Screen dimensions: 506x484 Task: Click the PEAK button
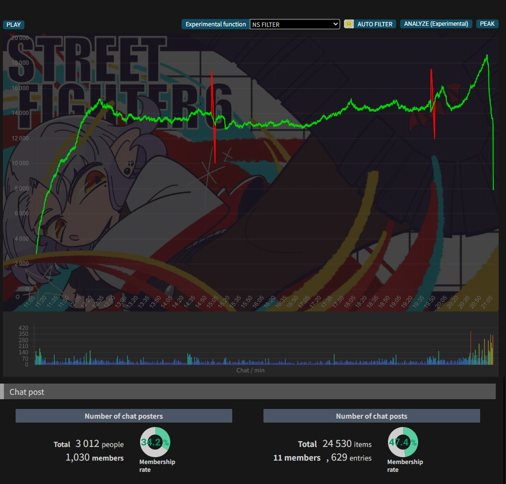pos(487,24)
